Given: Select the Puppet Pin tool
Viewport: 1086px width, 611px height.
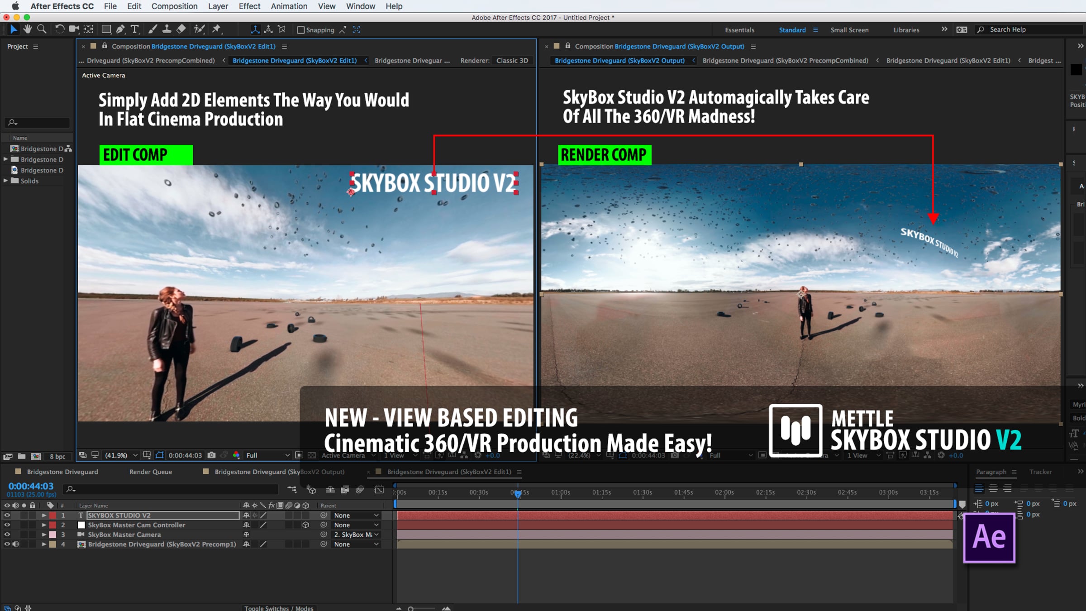Looking at the screenshot, I should 216,29.
